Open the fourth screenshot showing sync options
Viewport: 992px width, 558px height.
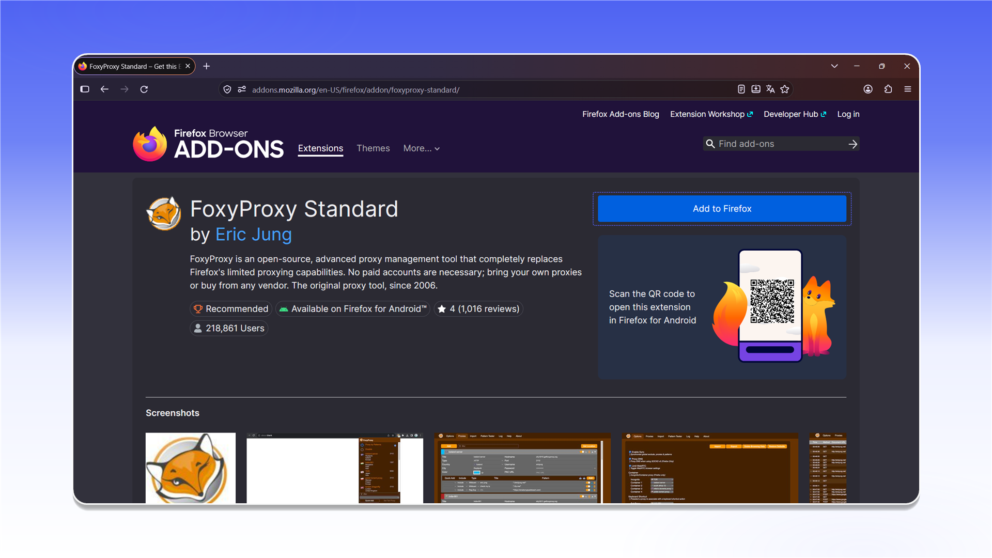(x=710, y=468)
